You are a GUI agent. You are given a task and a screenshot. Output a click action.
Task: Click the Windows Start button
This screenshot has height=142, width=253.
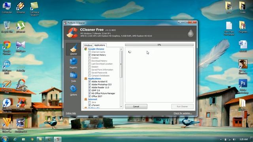tap(5, 139)
